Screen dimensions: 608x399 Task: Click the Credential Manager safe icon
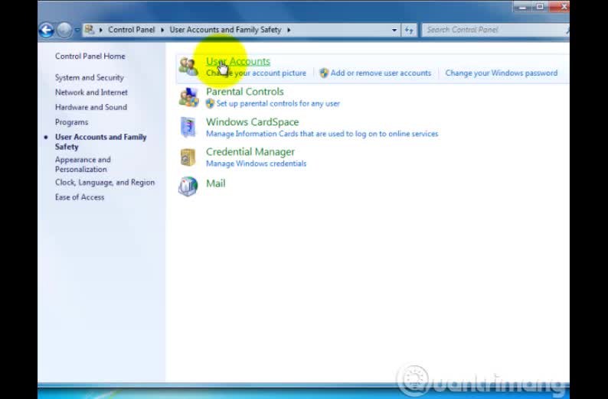pos(188,157)
